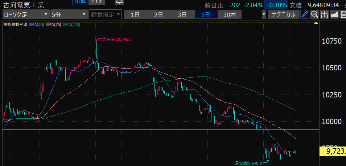Image resolution: width=346 pixels, height=166 pixels.
Task: Click the 9,723 current price label
Action: point(332,151)
